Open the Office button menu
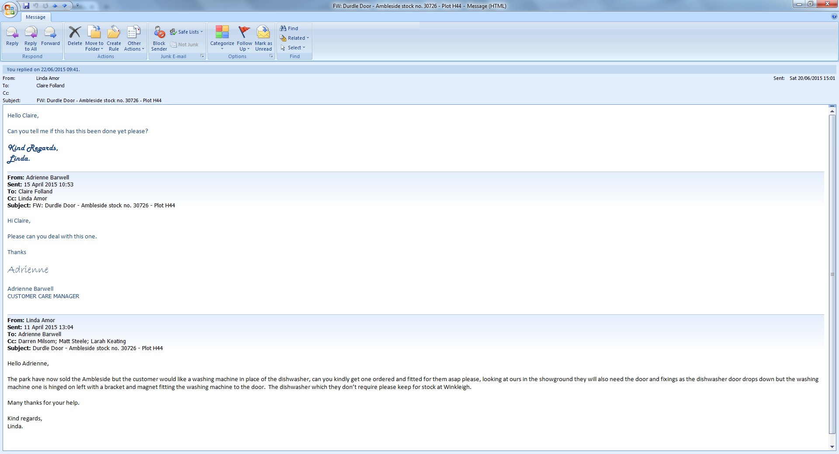This screenshot has width=839, height=454. coord(10,9)
